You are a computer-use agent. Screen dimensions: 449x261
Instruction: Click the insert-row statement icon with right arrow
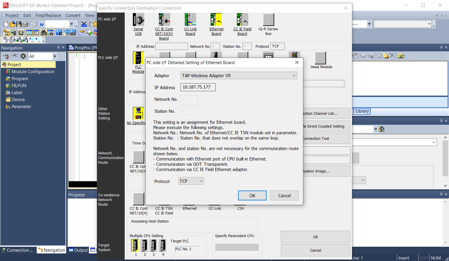[x=32, y=40]
